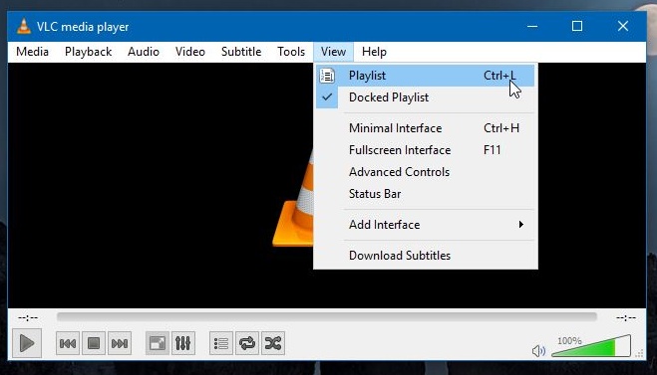Screen dimensions: 657x375
Task: Toggle loop mode button
Action: click(x=247, y=343)
